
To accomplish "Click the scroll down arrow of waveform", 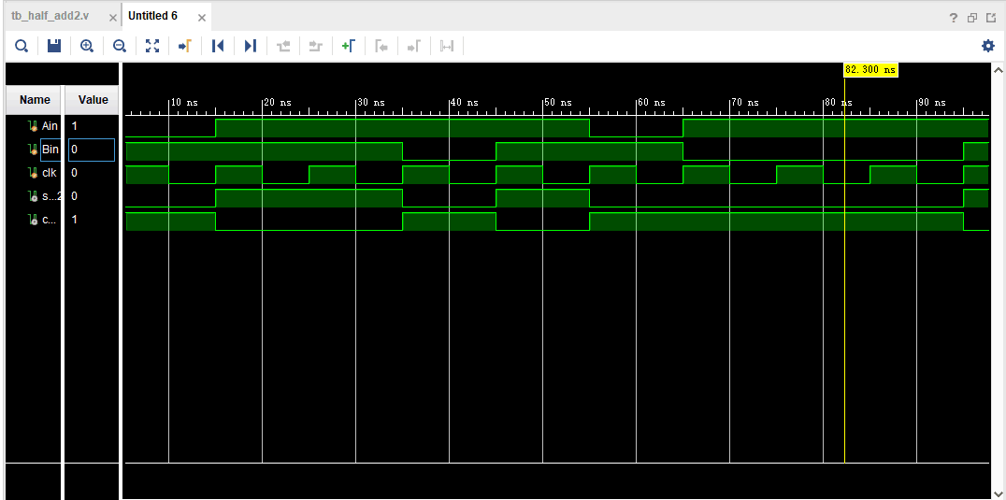I will tap(998, 493).
